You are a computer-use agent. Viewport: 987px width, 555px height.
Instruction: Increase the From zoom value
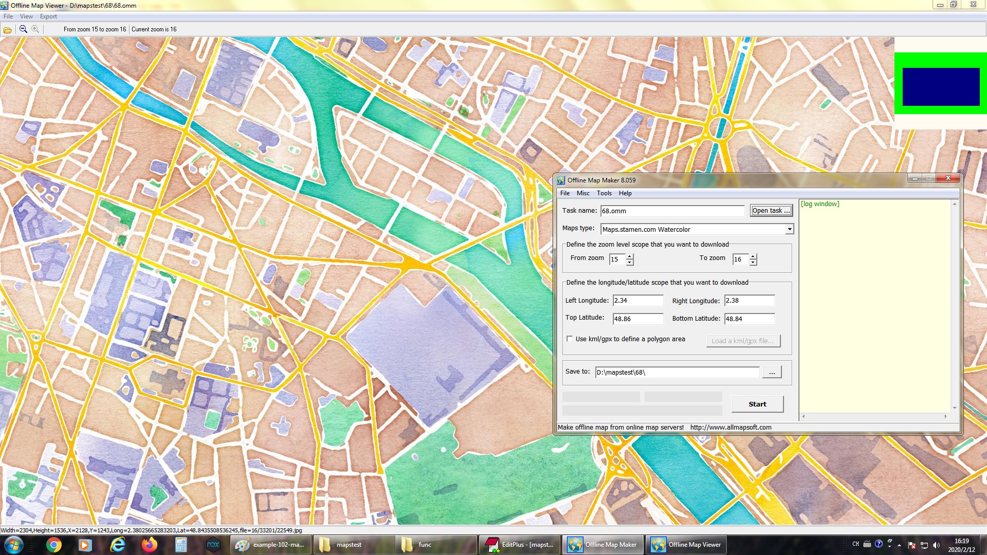[x=630, y=256]
